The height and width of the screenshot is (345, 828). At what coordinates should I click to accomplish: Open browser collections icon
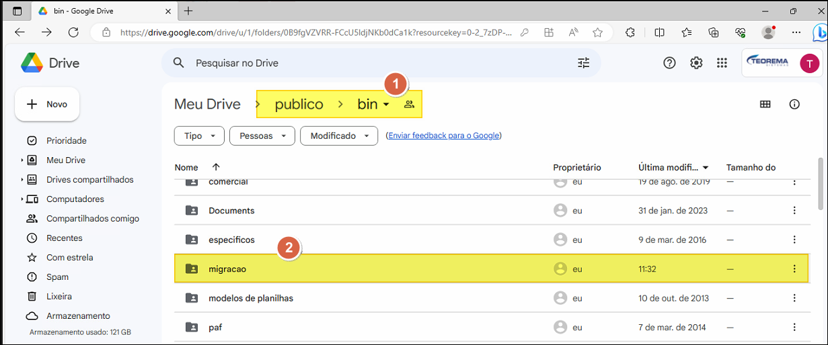714,32
